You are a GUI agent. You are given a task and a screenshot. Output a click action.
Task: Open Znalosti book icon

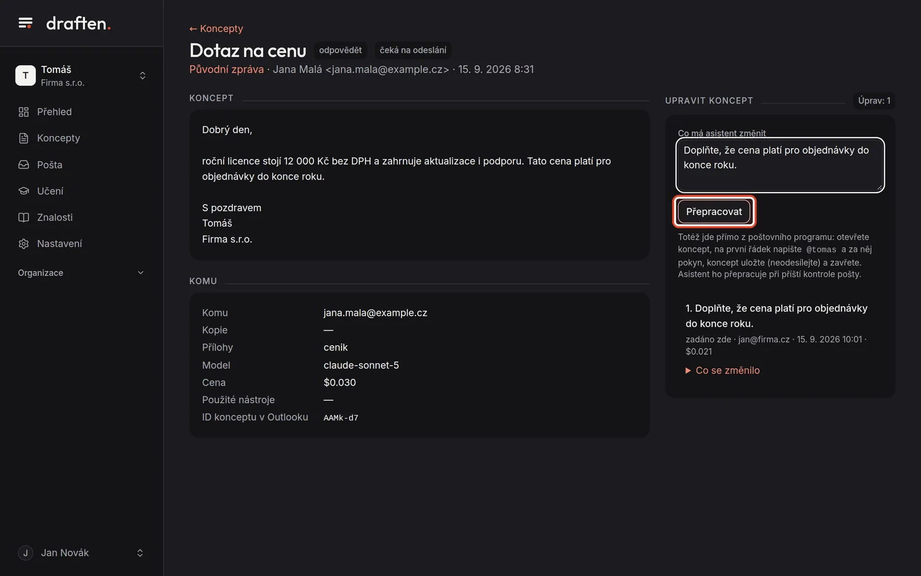[24, 217]
